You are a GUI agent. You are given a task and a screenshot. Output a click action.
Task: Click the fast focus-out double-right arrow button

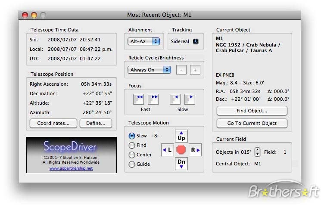[x=153, y=99]
